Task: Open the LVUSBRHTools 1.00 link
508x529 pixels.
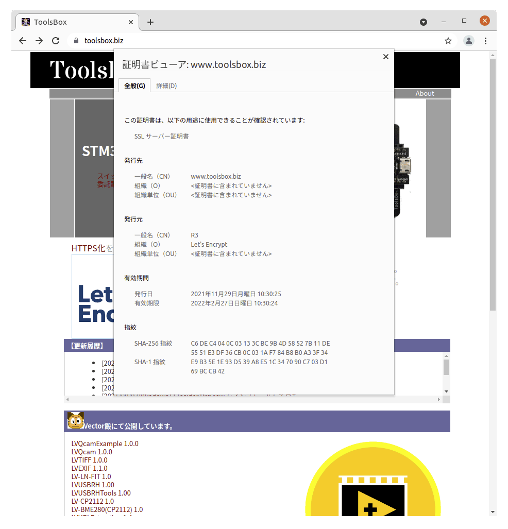Action: [x=101, y=493]
